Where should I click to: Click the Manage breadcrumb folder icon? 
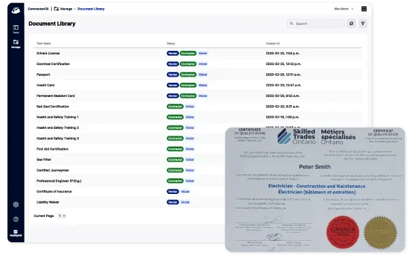(x=56, y=9)
